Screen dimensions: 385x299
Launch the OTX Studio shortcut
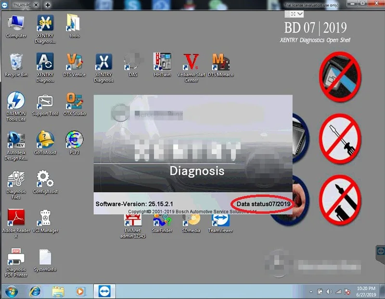pyautogui.click(x=75, y=104)
